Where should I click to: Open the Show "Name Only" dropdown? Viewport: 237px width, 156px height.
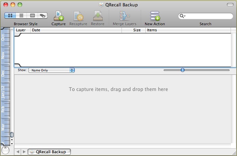click(51, 70)
